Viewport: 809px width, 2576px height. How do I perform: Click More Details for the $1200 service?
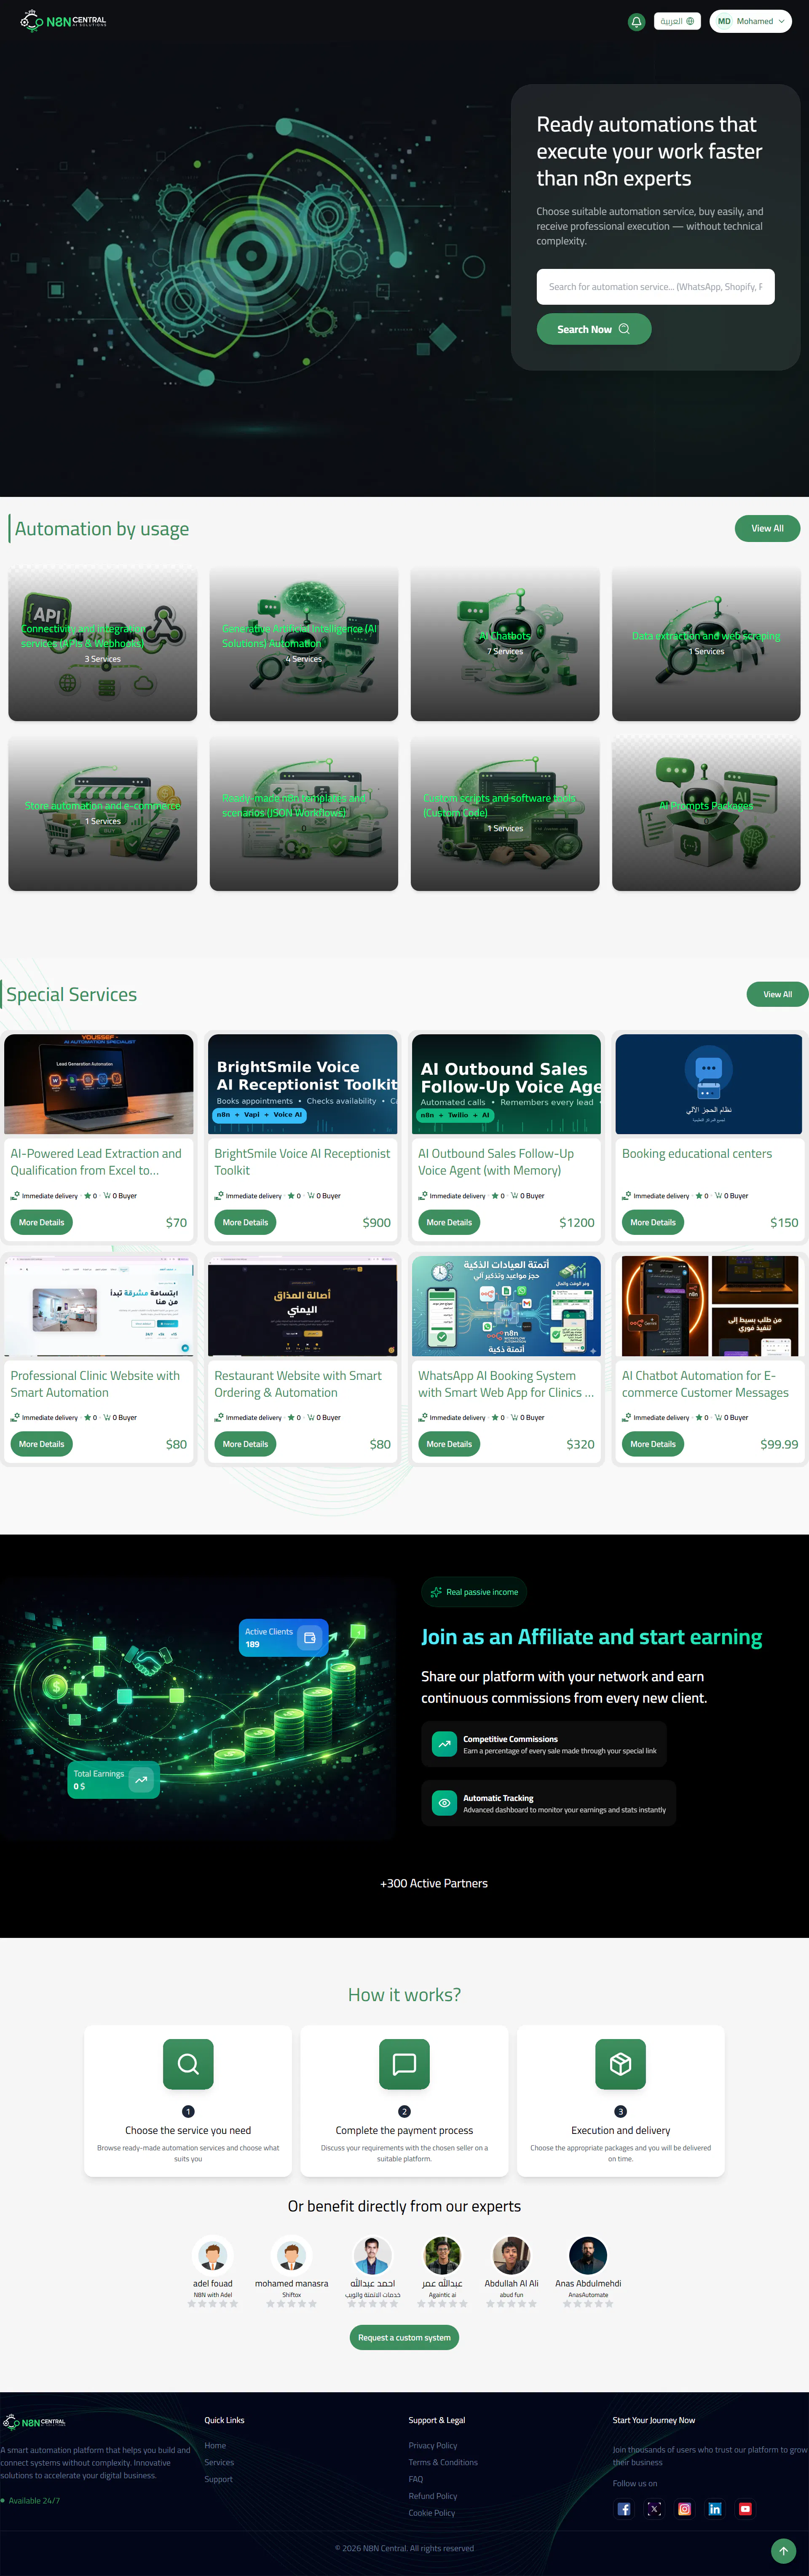[x=449, y=1222]
